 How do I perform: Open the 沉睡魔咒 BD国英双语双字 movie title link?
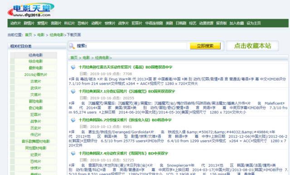click(x=127, y=91)
